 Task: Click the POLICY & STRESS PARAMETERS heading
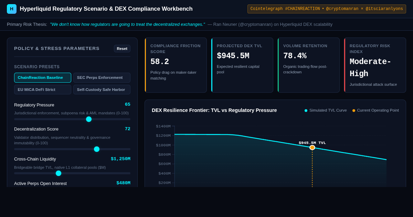[57, 49]
